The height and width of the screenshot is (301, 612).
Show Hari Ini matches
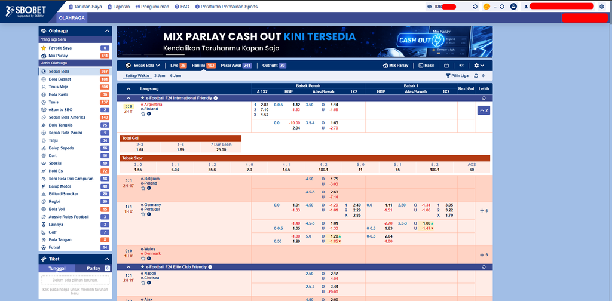[x=203, y=66]
